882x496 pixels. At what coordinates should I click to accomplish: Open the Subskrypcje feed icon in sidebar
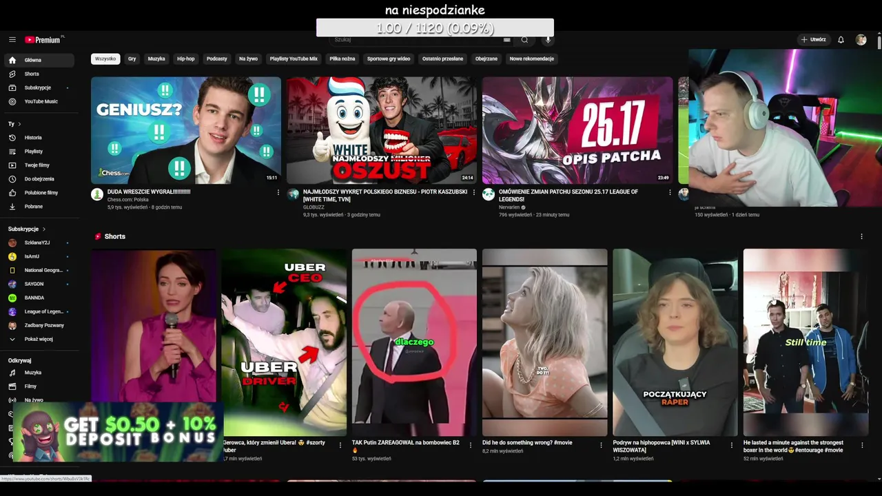click(x=12, y=87)
